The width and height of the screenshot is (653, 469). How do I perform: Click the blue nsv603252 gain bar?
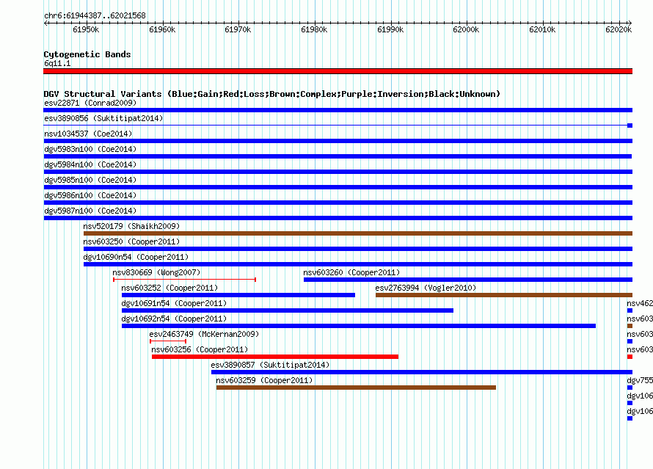coord(238,295)
